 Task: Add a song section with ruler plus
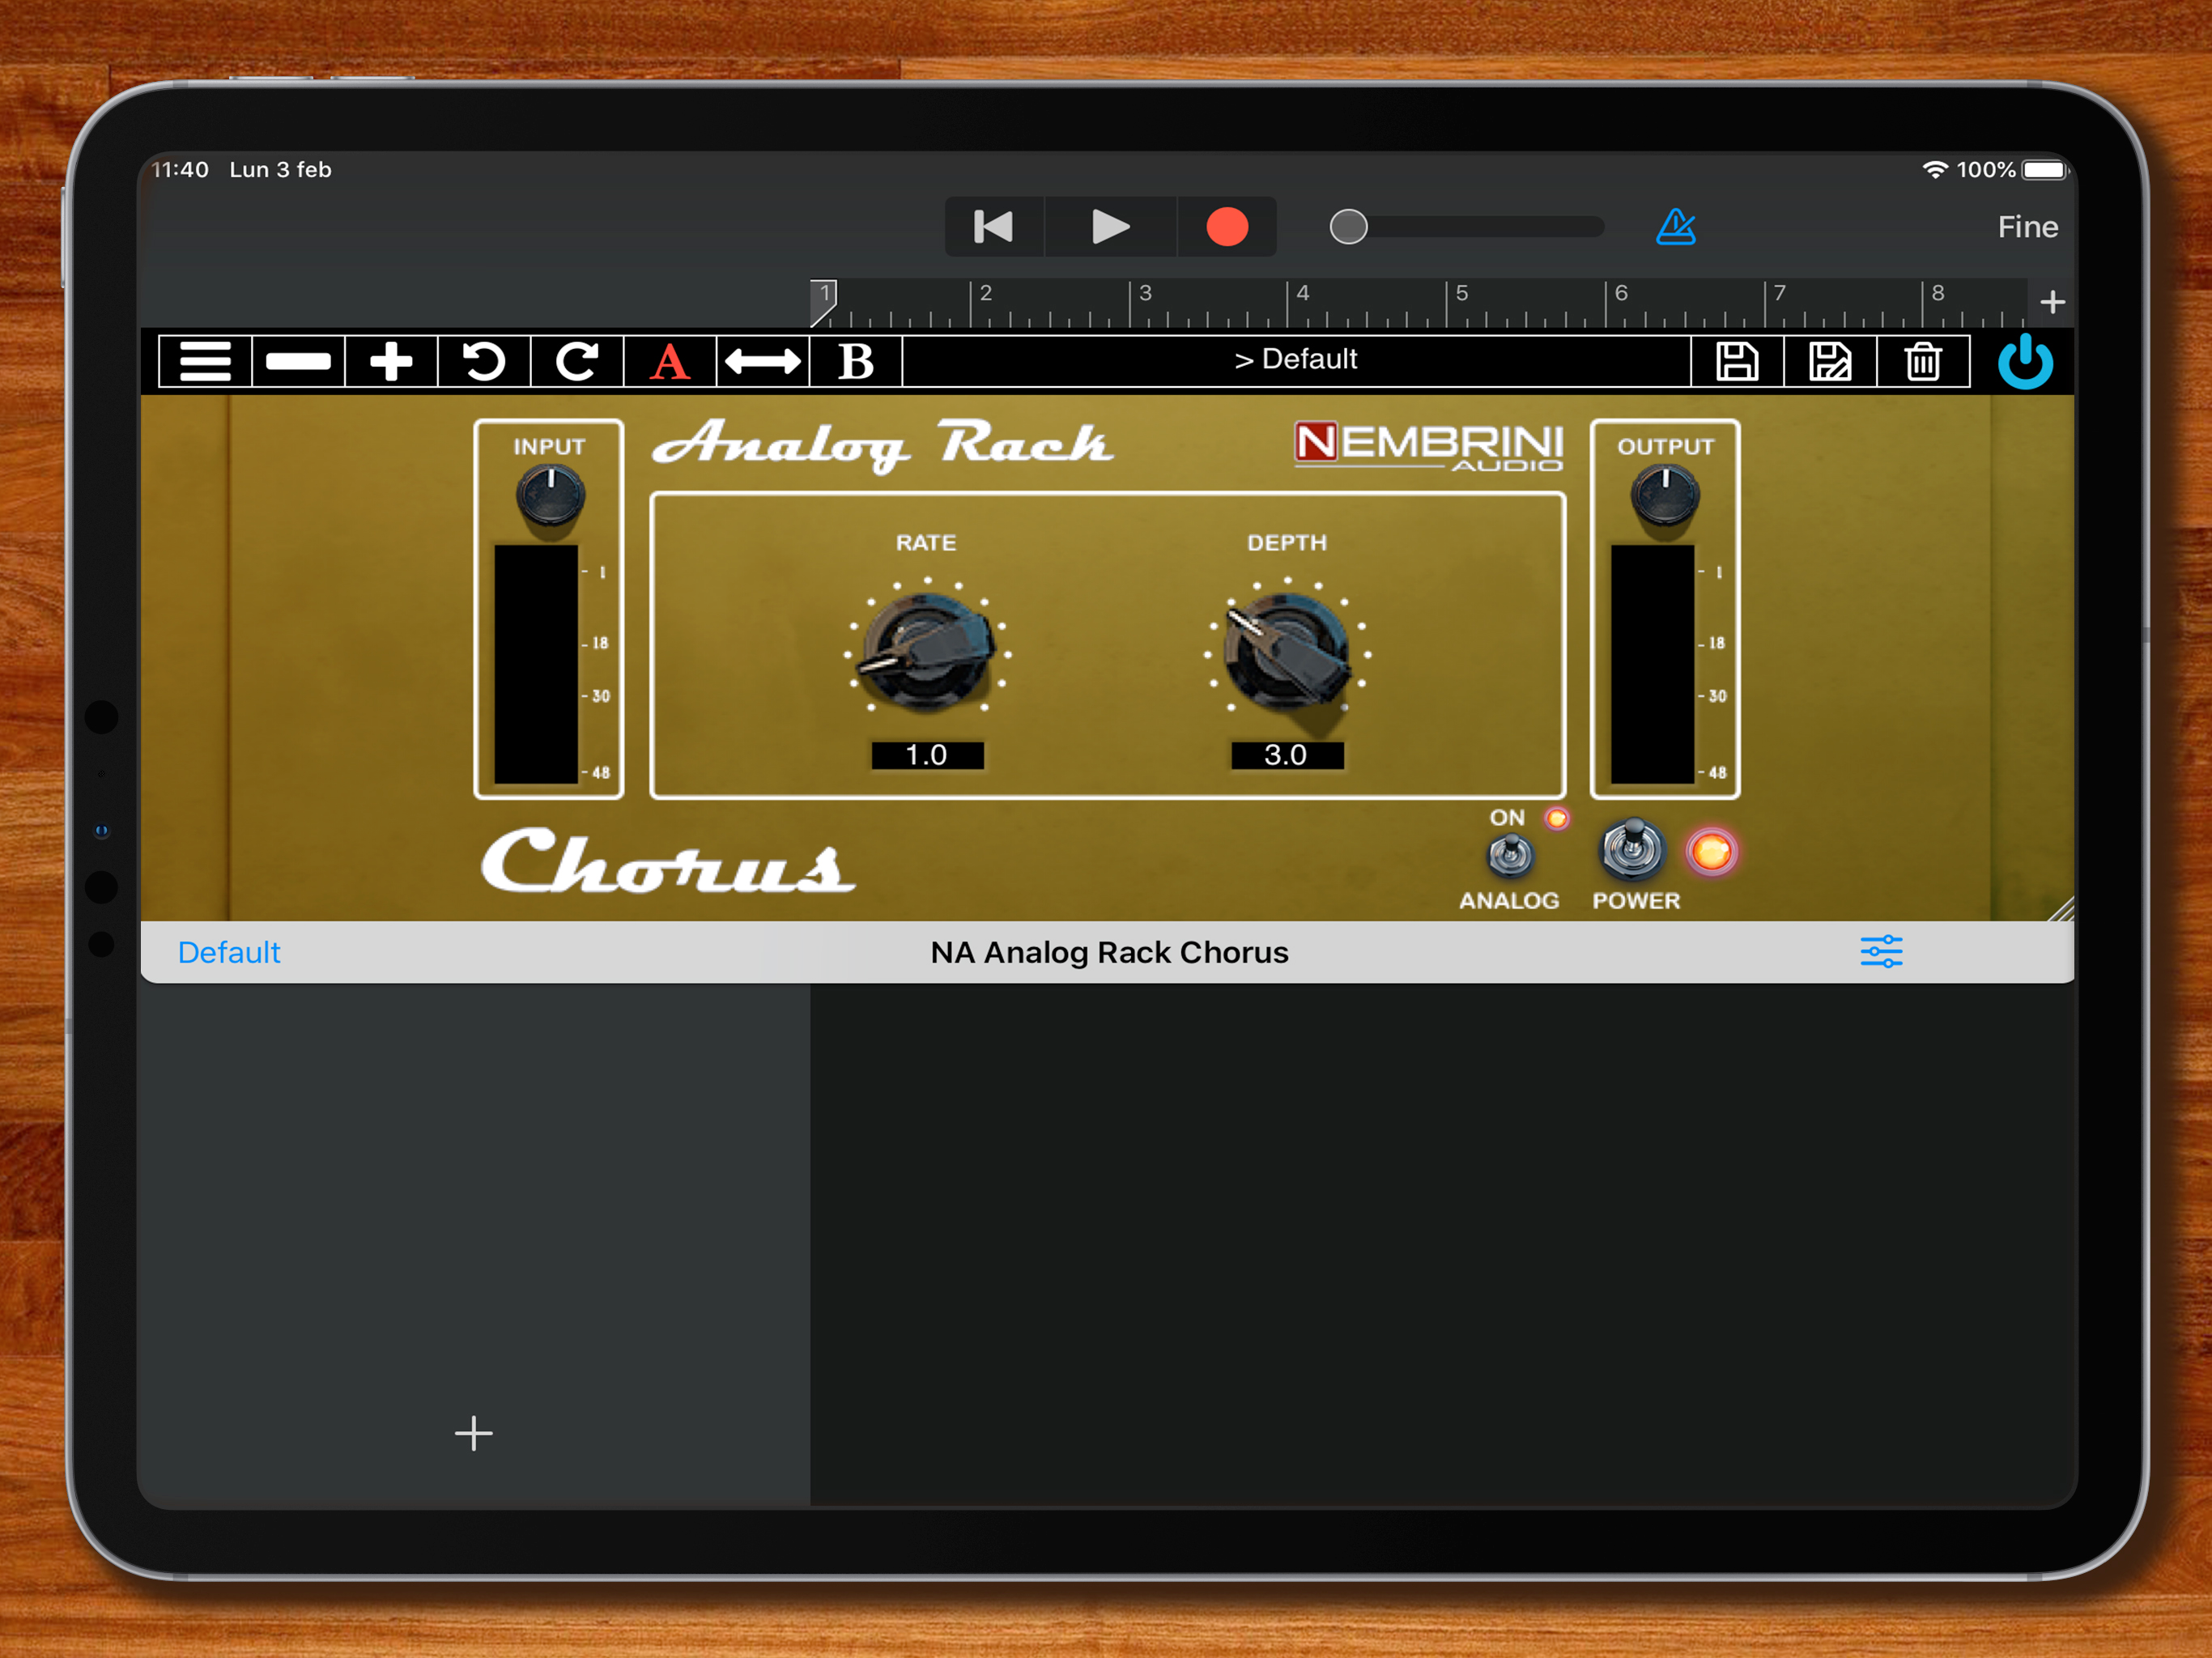click(x=2052, y=302)
